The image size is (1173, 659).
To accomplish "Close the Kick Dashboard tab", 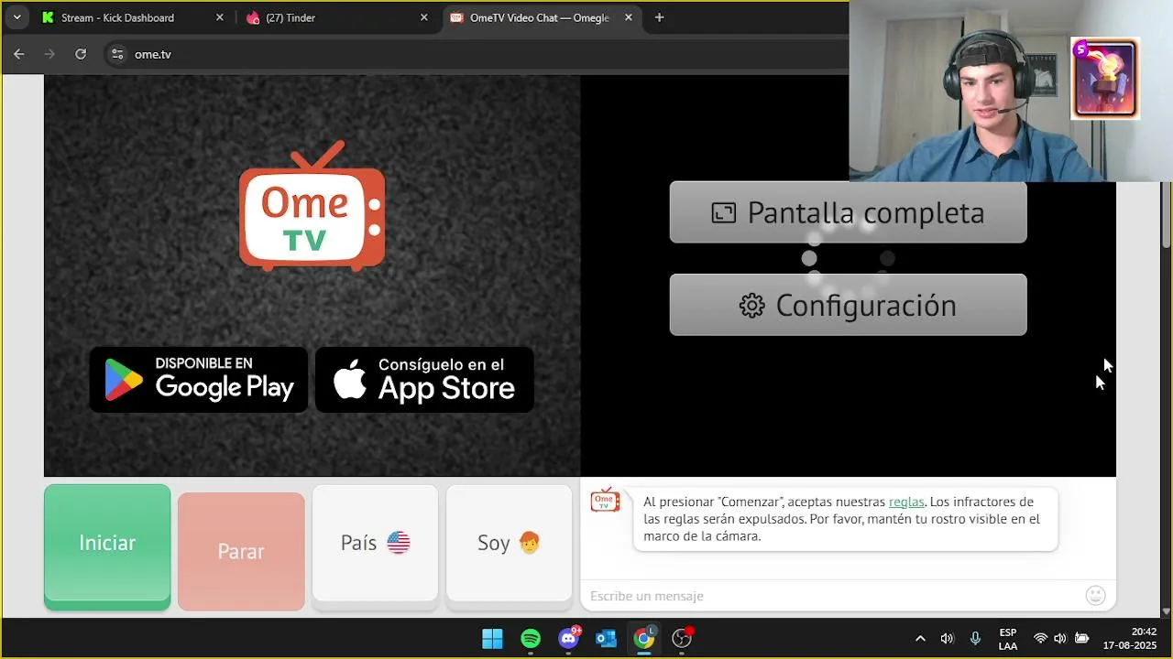I will [219, 17].
